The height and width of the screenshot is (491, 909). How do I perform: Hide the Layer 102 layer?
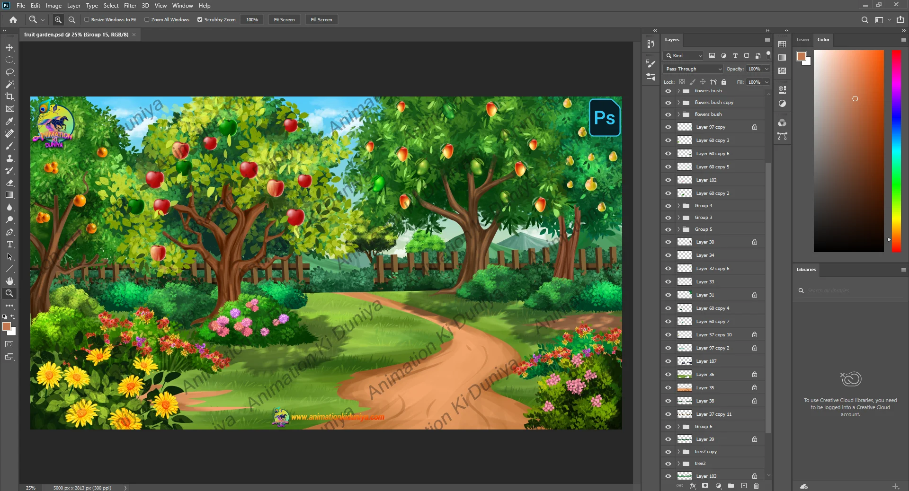point(668,180)
